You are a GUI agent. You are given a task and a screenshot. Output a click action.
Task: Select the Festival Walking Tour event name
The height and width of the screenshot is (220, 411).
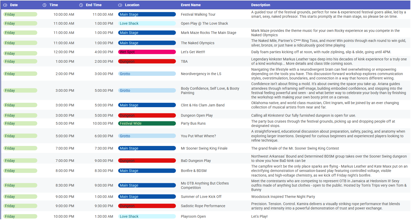[198, 14]
